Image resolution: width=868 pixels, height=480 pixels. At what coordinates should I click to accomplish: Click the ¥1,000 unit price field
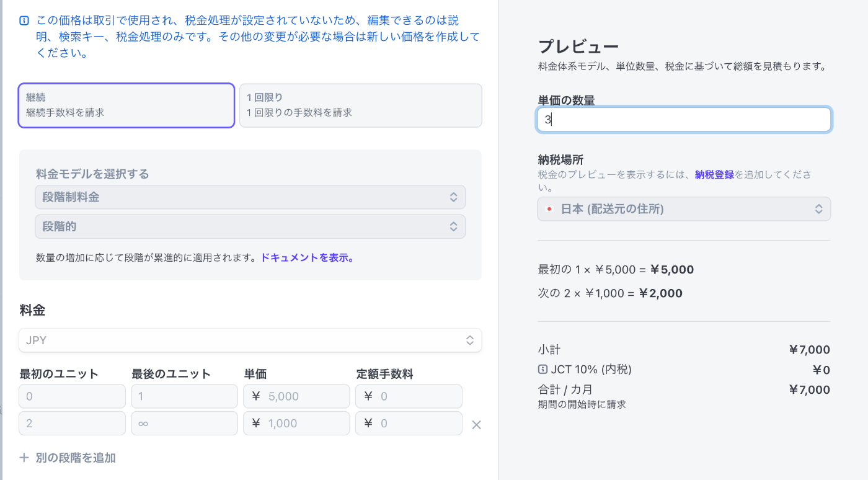coord(296,424)
